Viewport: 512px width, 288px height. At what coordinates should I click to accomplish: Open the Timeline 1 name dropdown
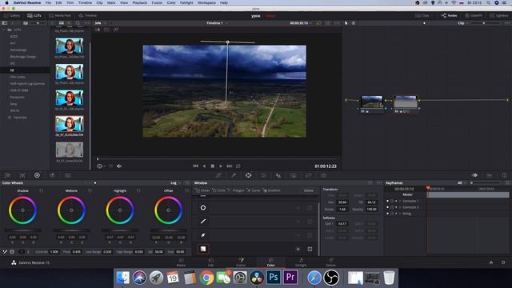coord(217,23)
